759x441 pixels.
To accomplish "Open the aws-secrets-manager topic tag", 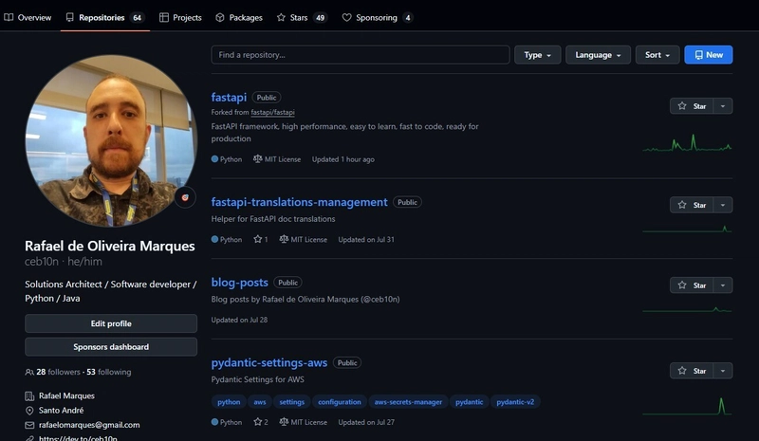I will 408,402.
